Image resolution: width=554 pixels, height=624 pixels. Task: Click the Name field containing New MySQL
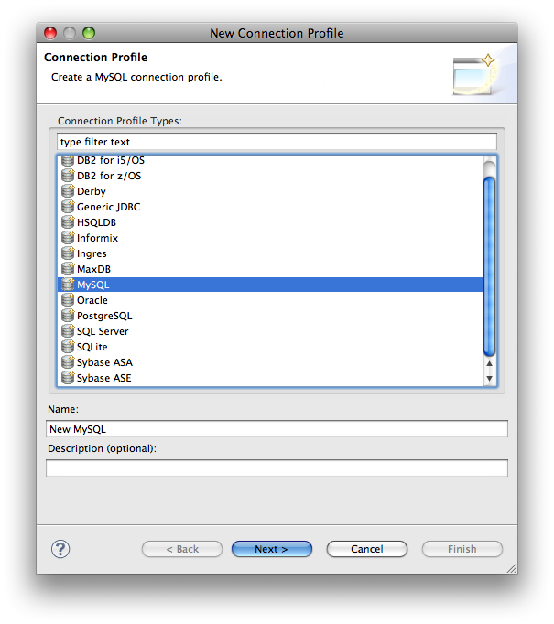click(277, 429)
